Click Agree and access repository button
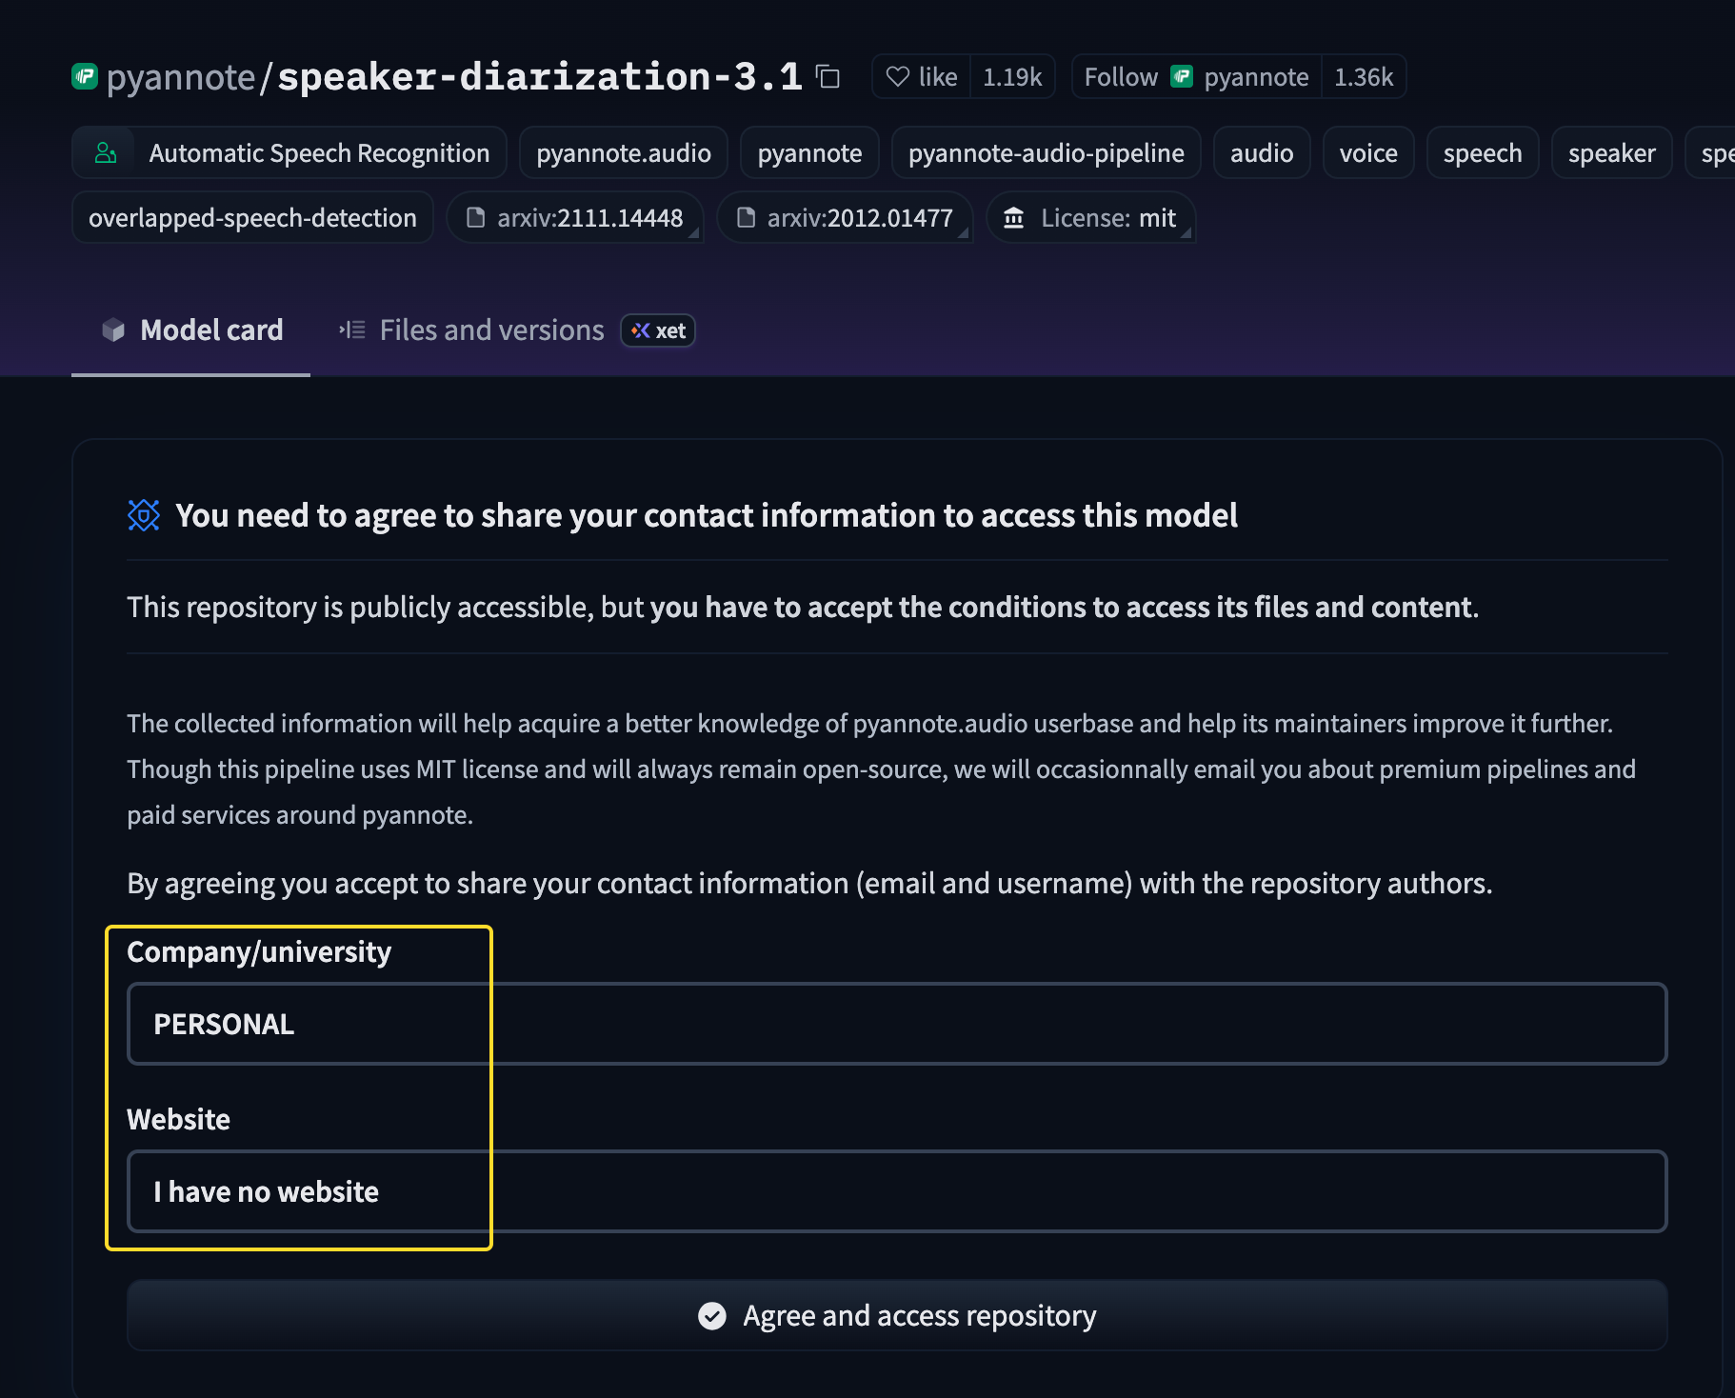Image resolution: width=1735 pixels, height=1398 pixels. pos(897,1315)
